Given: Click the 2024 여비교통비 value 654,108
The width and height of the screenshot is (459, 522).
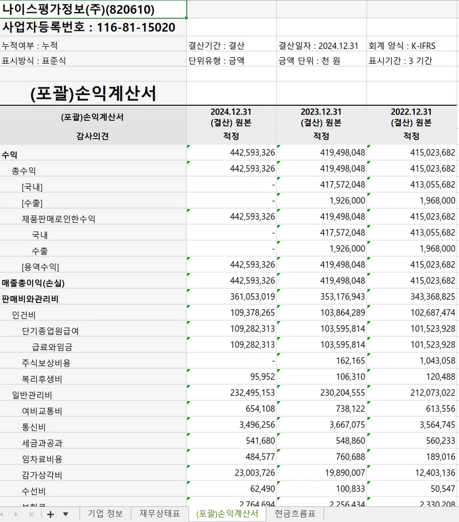Looking at the screenshot, I should 232,409.
